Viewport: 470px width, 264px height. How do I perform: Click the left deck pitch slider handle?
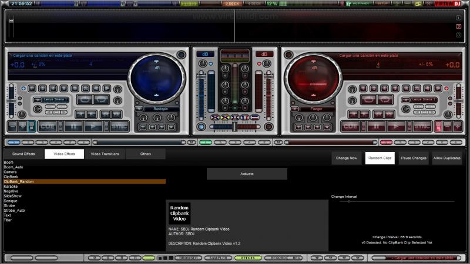11,101
